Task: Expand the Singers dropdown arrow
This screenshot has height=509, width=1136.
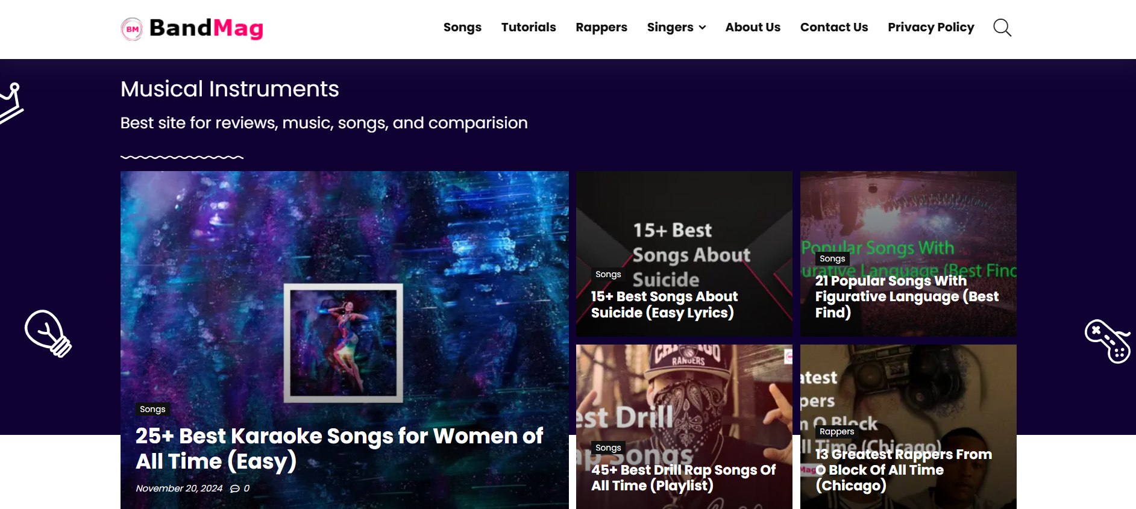Action: click(702, 28)
